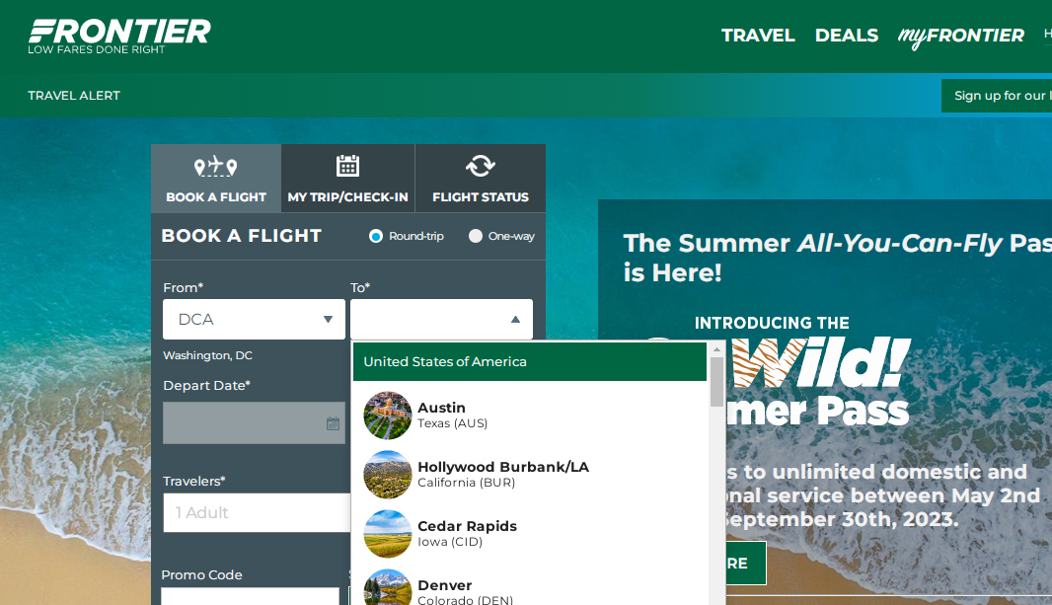
Task: Open the DEALS menu
Action: [x=847, y=36]
